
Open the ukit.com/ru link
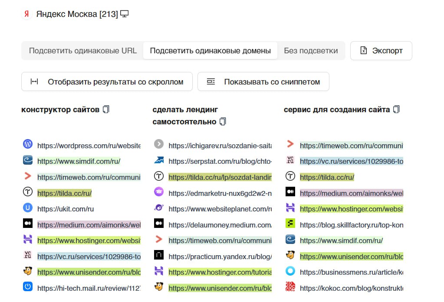66,209
